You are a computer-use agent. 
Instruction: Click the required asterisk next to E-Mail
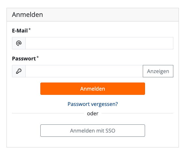30,29
